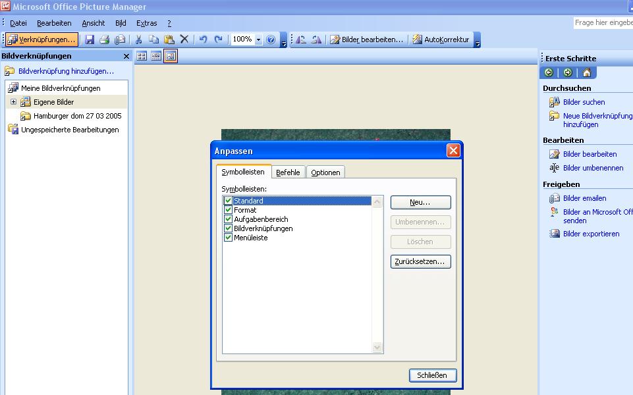The image size is (633, 395).
Task: Click the Frage hier eingeben field
Action: (x=603, y=22)
